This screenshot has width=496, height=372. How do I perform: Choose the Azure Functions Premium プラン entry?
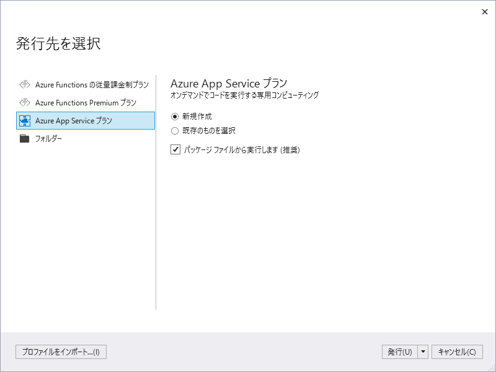point(86,103)
